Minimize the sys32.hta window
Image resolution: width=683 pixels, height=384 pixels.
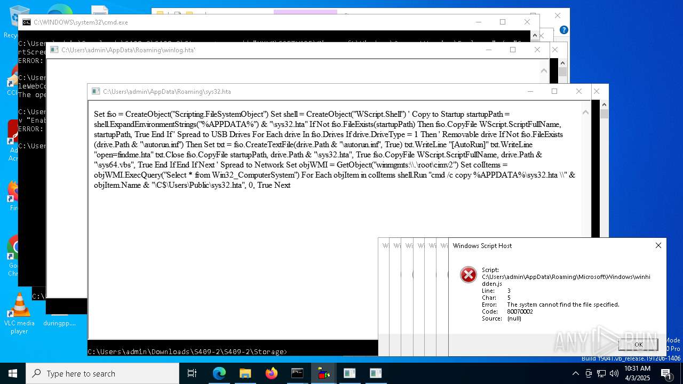click(530, 91)
